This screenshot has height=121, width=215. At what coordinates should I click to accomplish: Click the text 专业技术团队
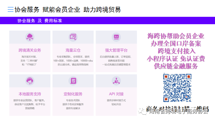pyautogui.click(x=73, y=100)
